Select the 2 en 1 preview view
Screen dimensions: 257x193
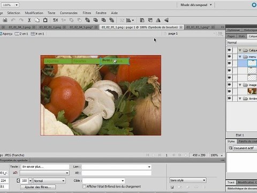pyautogui.click(x=21, y=34)
